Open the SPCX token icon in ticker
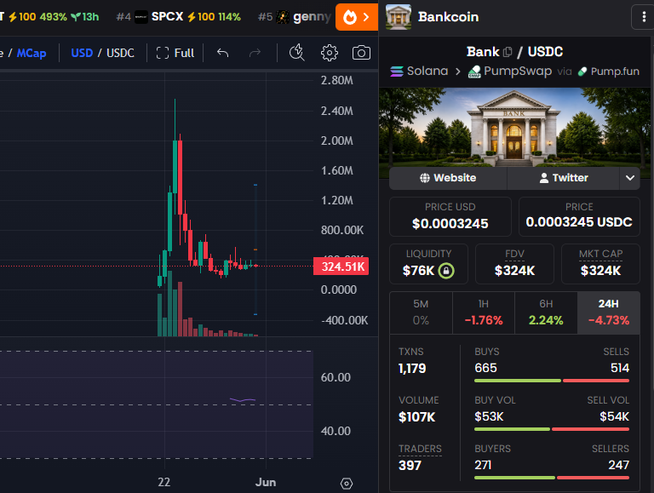This screenshot has height=493, width=654. click(141, 17)
